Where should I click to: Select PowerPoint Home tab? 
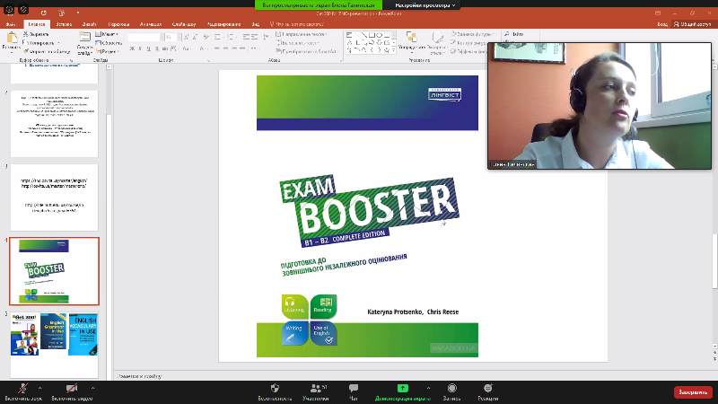tap(37, 24)
